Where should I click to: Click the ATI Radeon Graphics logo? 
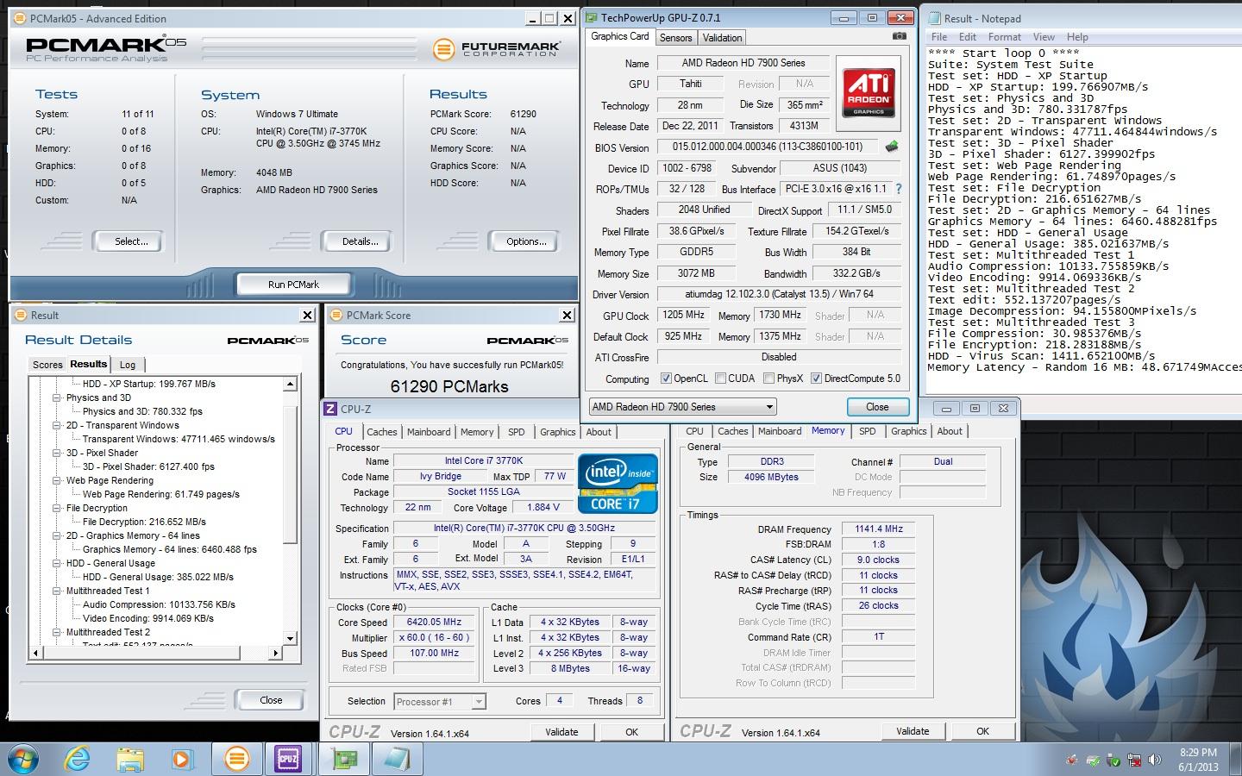pyautogui.click(x=869, y=93)
